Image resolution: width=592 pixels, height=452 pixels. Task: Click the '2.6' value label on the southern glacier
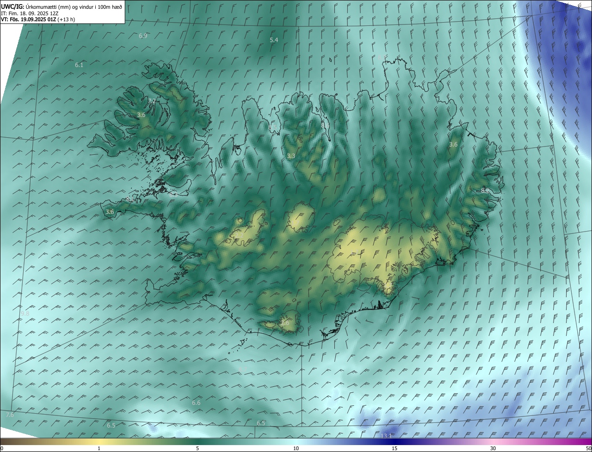[285, 323]
